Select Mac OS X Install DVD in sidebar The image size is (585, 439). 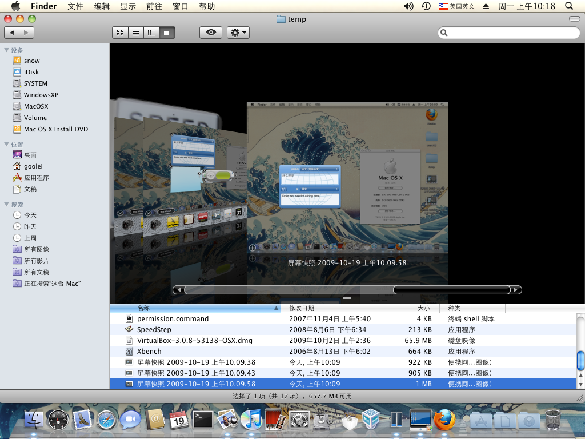coord(56,129)
